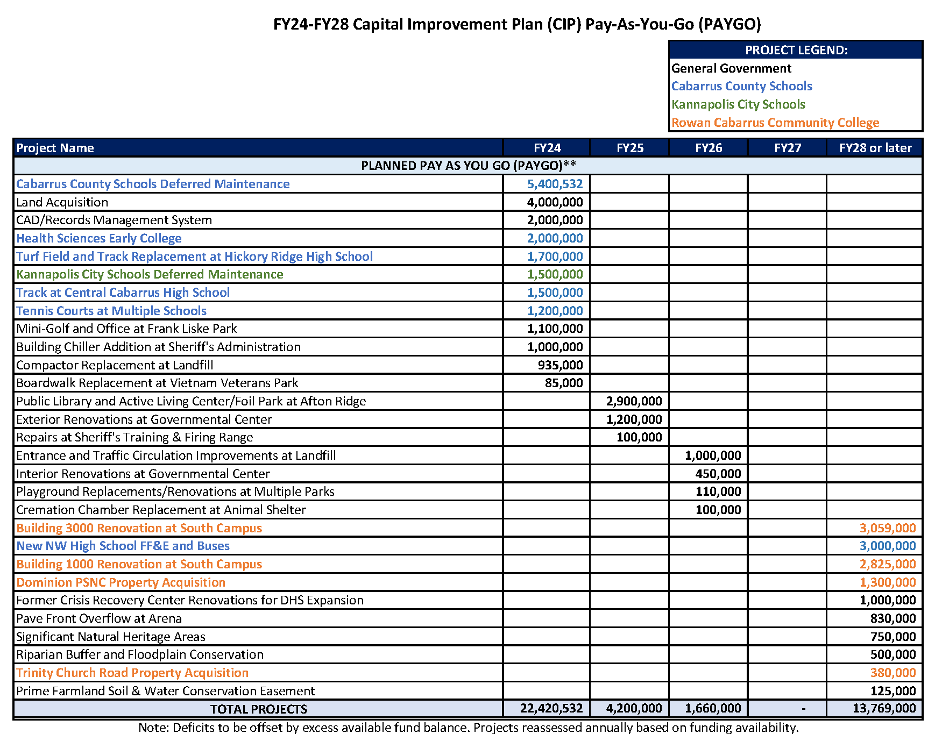Click the 2,900,000 value under FY25
Viewport: 935px width, 734px height.
tap(633, 401)
